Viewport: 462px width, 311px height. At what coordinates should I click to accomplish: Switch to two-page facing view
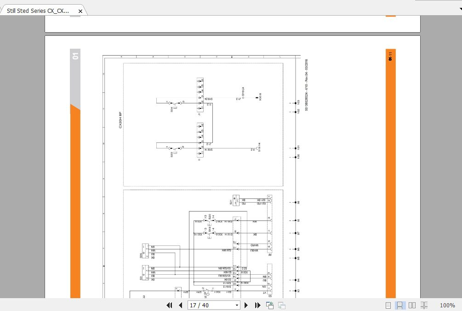tap(412, 305)
